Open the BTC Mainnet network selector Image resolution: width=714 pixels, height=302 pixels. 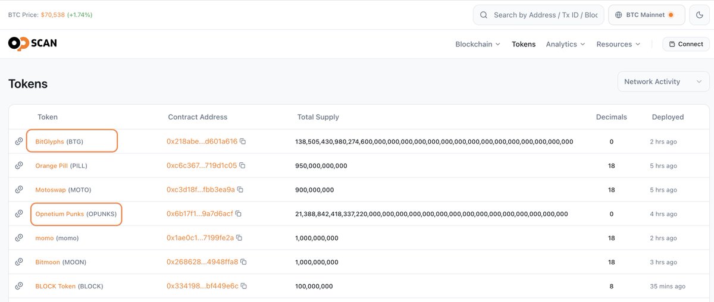point(646,15)
